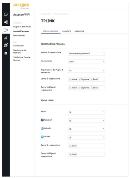
Task: Open the Nome utente Email dropdown
Action: pos(86,62)
